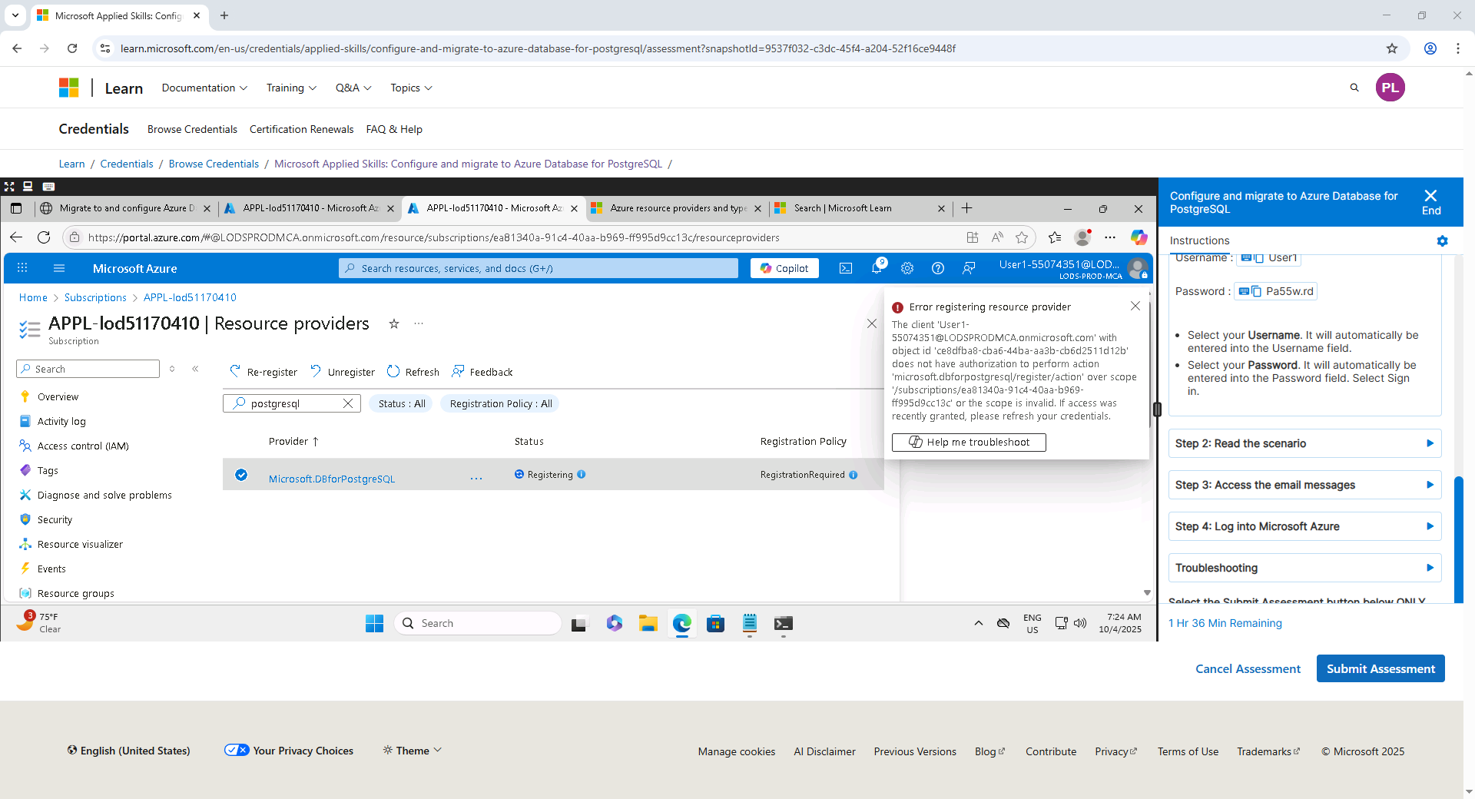Click Re-register in the command bar
1475x799 pixels.
(x=264, y=372)
